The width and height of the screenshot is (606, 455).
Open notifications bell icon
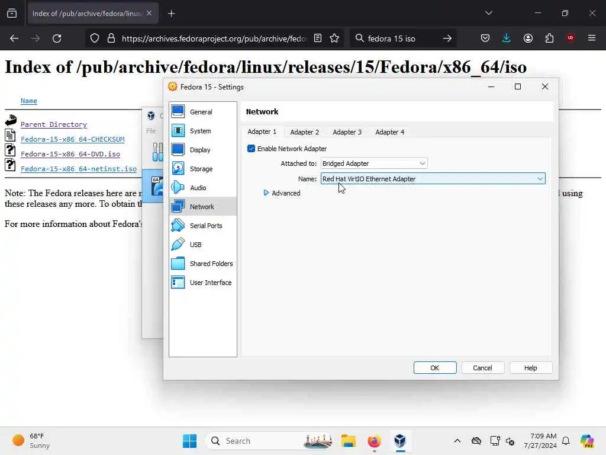pyautogui.click(x=566, y=441)
